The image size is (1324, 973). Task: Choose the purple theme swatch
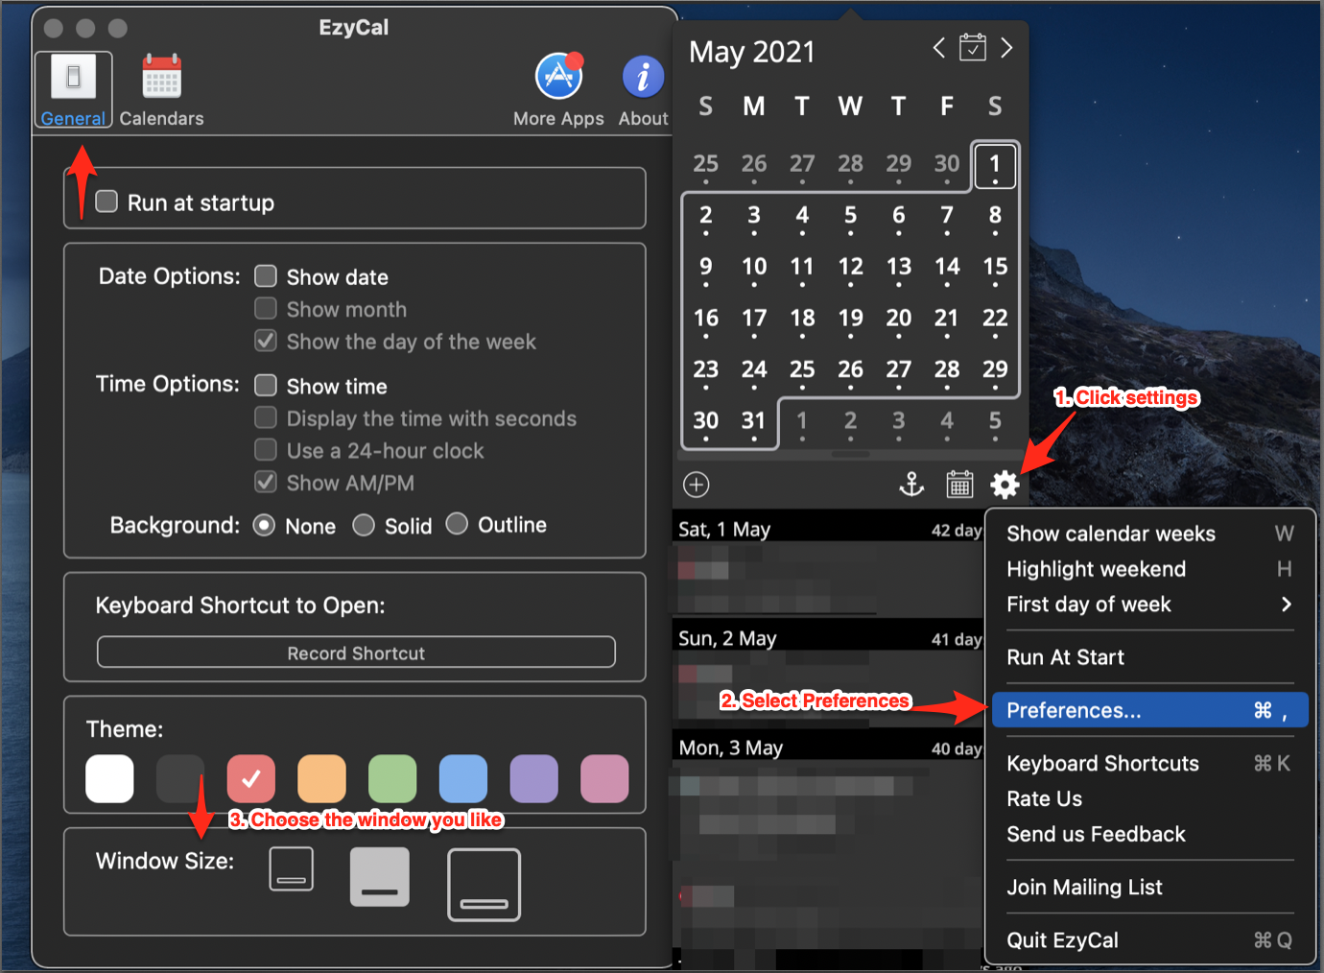pos(534,778)
